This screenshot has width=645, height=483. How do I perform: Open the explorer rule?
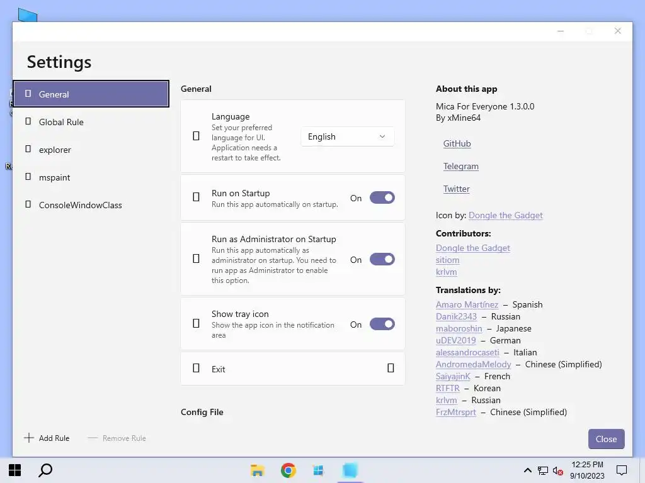(x=91, y=150)
